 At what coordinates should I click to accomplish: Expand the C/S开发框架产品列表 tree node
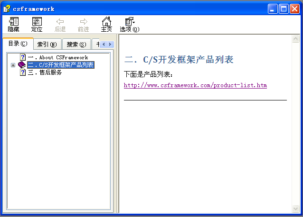[x=13, y=65]
